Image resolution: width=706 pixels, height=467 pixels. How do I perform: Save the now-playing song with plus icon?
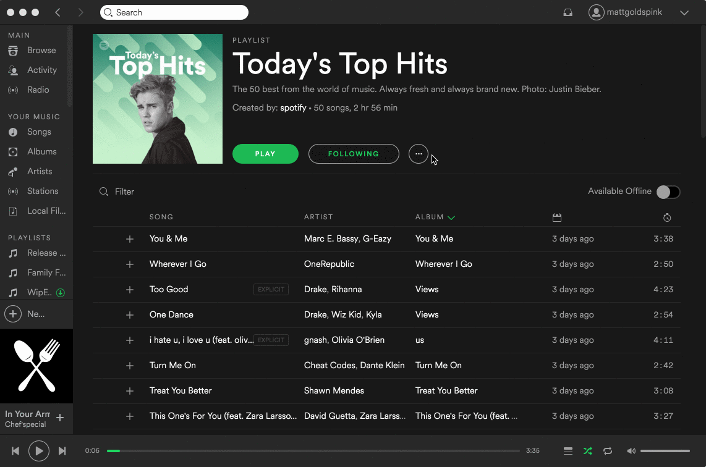(60, 418)
